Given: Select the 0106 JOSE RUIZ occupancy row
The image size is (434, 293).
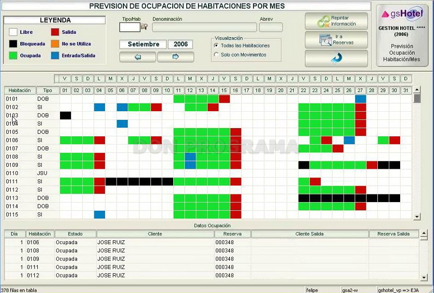Looking at the screenshot, I should pos(212,242).
